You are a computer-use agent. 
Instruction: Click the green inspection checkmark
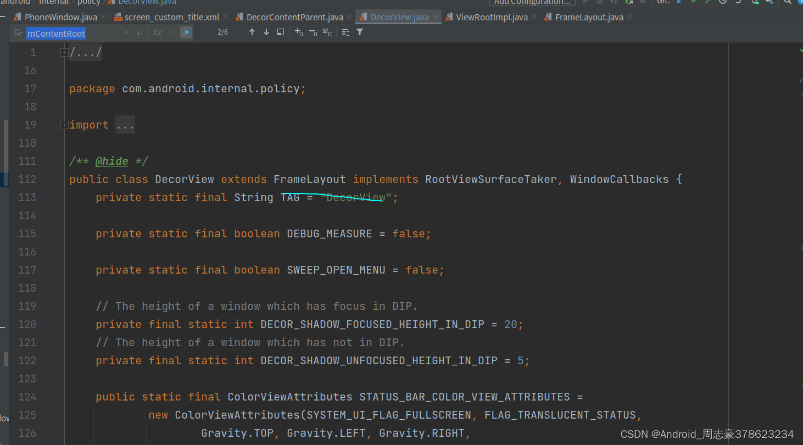(x=800, y=51)
